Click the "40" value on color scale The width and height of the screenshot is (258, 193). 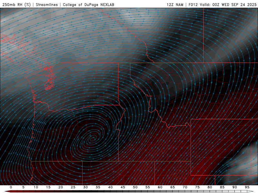pyautogui.click(x=110, y=187)
